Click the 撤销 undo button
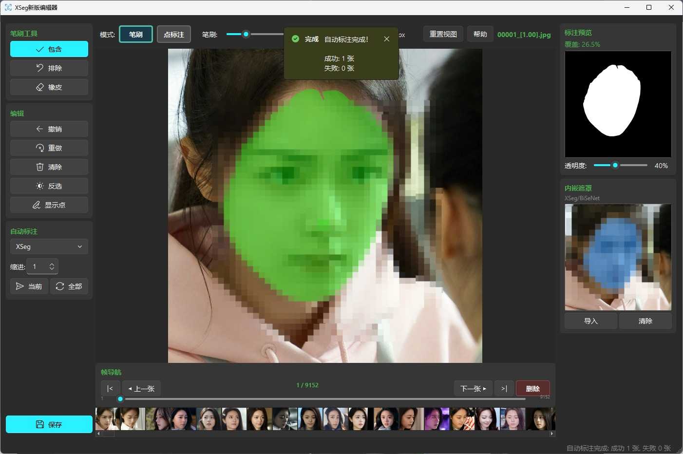Image resolution: width=683 pixels, height=454 pixels. [49, 129]
